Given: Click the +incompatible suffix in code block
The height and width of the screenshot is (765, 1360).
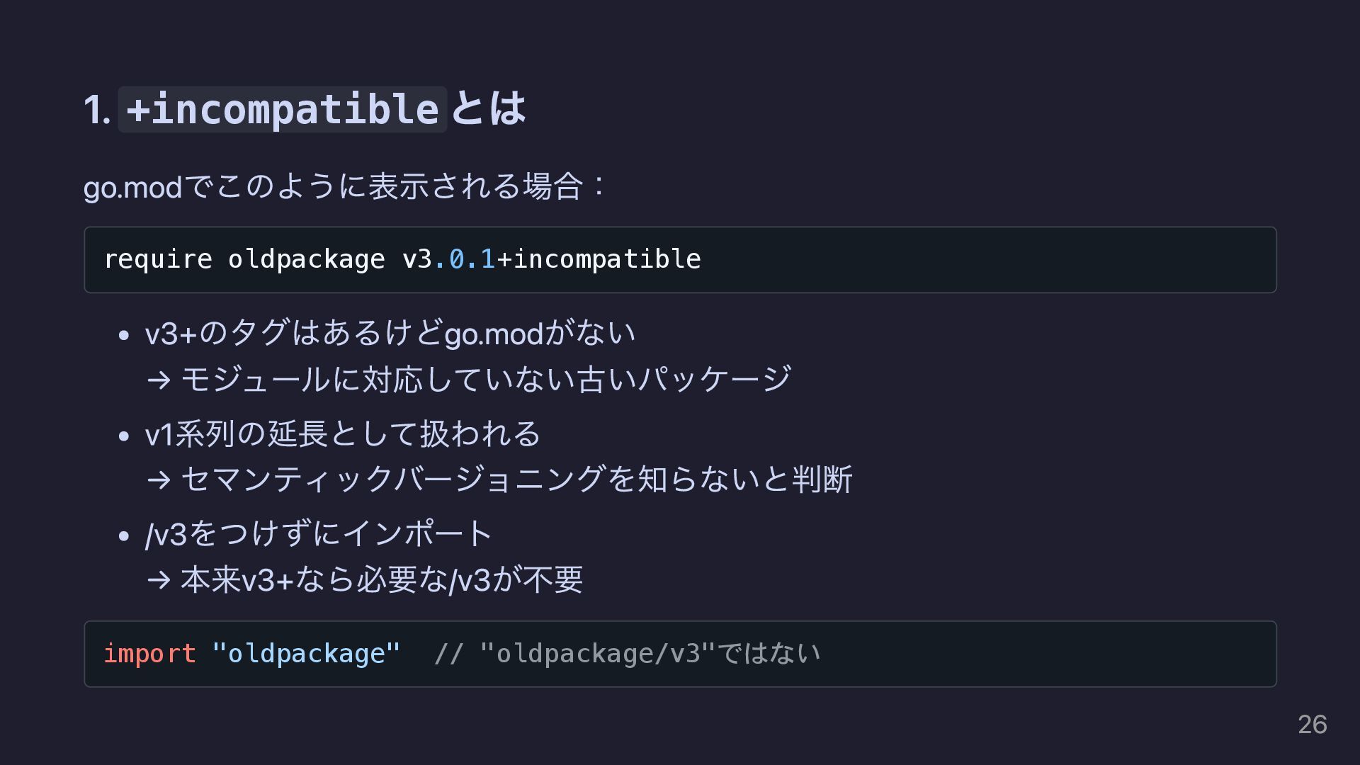Looking at the screenshot, I should (599, 259).
